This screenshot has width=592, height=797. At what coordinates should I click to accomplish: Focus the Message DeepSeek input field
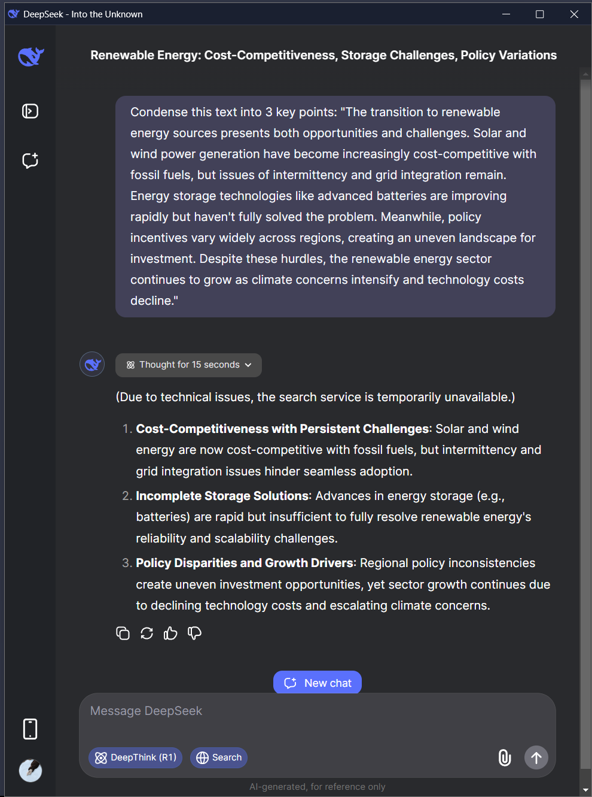point(318,719)
